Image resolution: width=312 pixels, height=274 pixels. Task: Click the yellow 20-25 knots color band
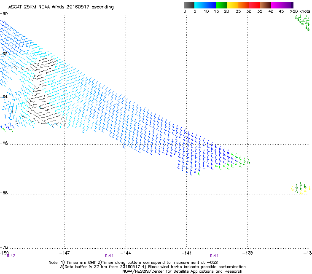click(233, 5)
